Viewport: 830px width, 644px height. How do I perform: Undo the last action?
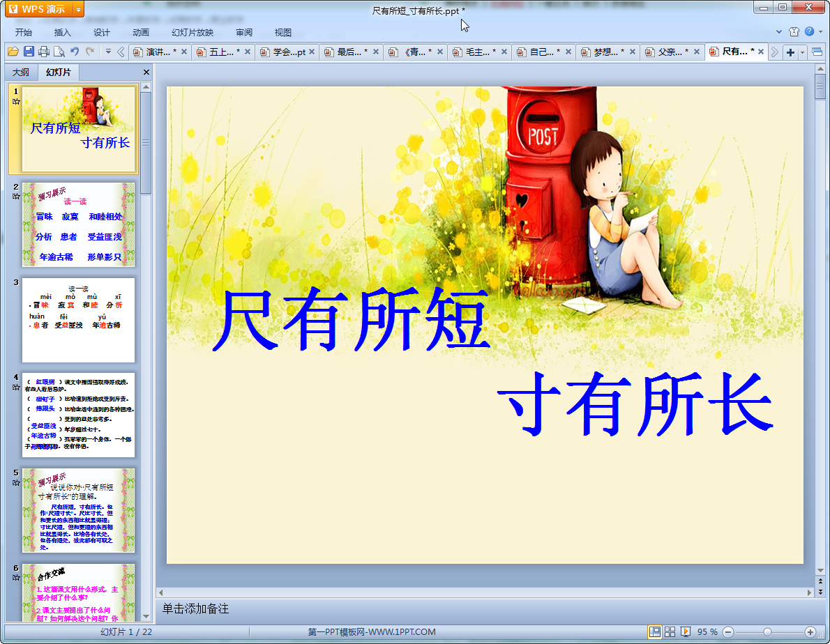75,52
